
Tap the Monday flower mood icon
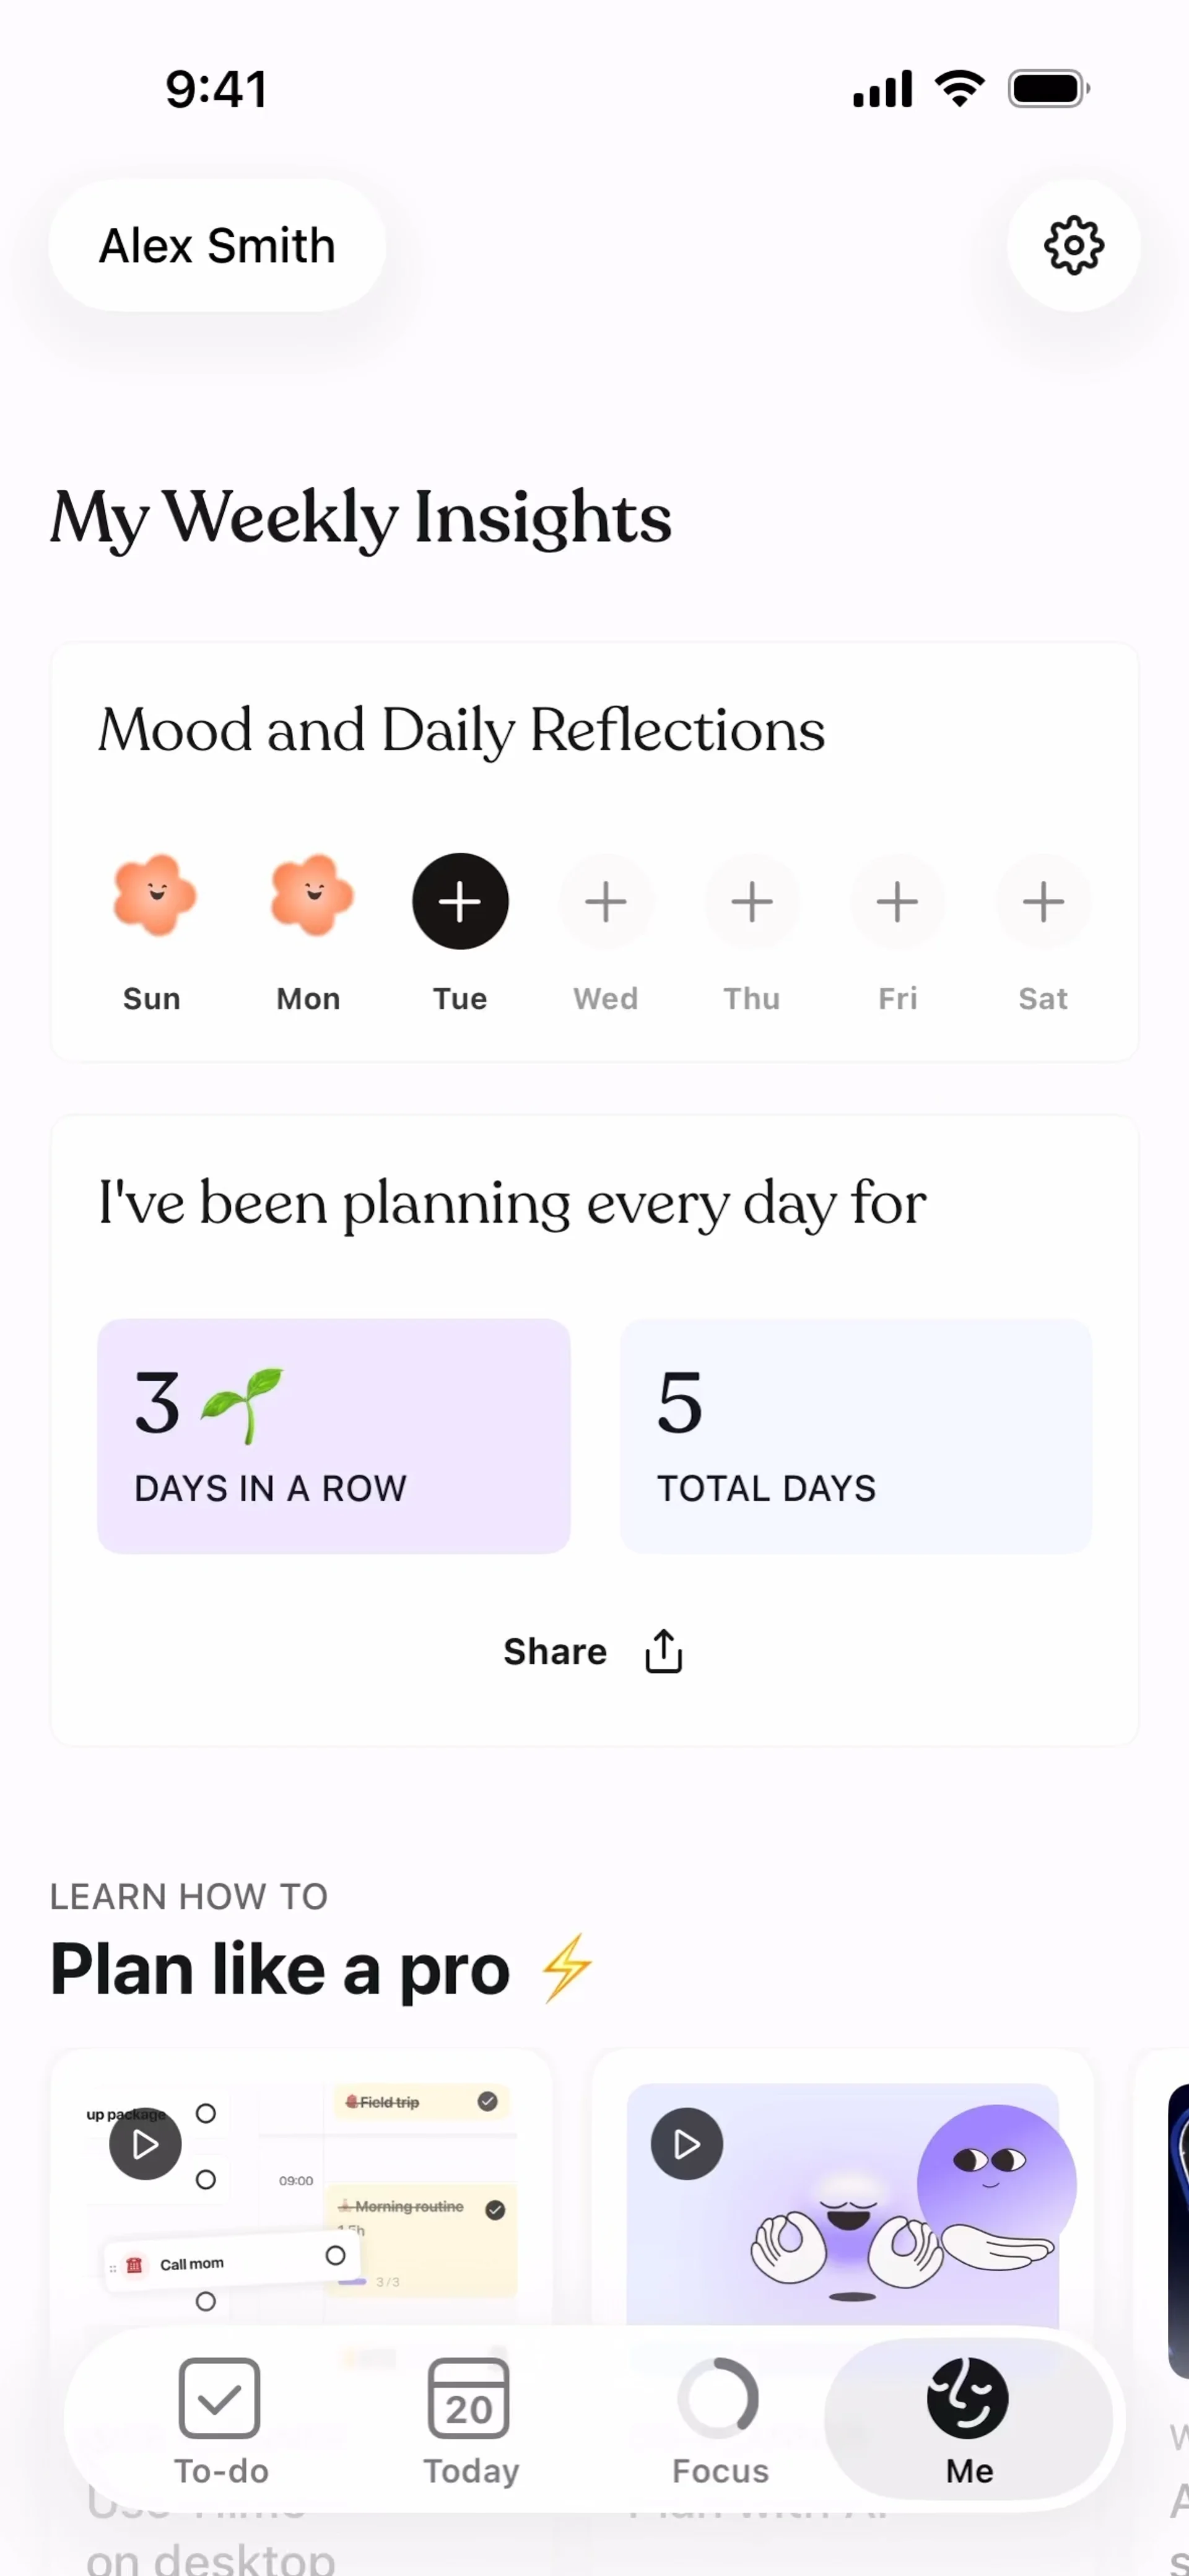[x=311, y=896]
